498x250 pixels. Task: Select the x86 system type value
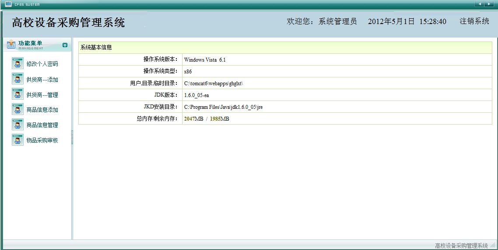pos(188,71)
